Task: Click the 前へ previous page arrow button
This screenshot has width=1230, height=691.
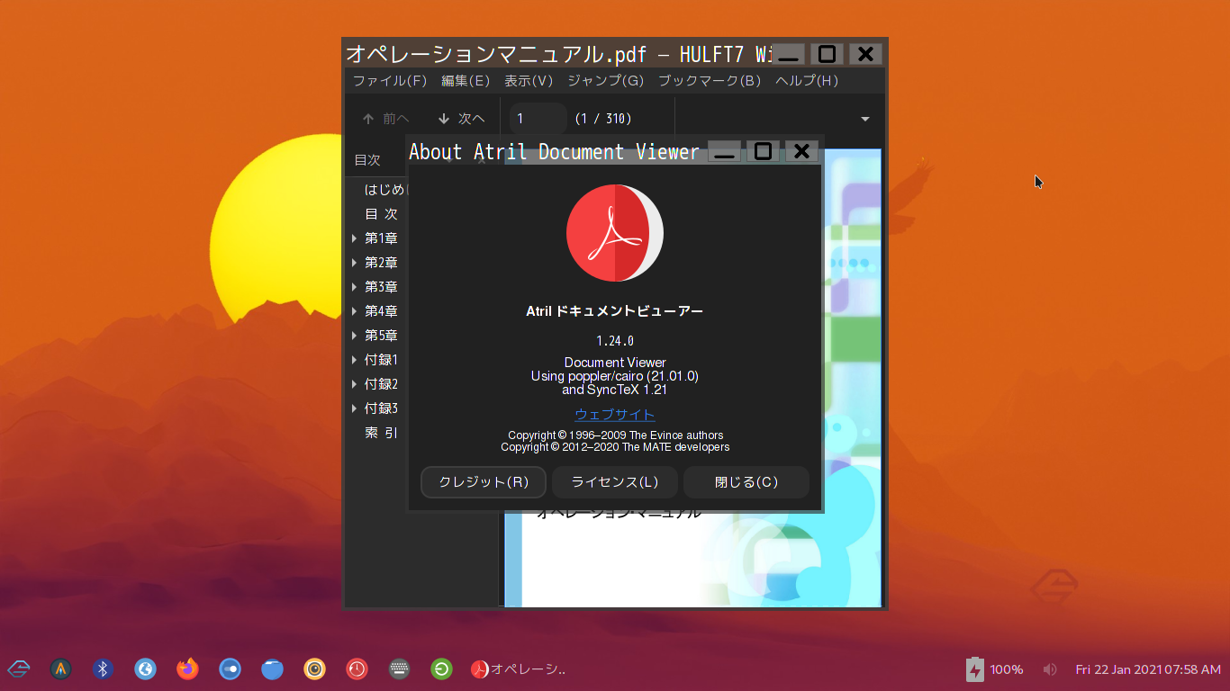Action: pyautogui.click(x=385, y=119)
